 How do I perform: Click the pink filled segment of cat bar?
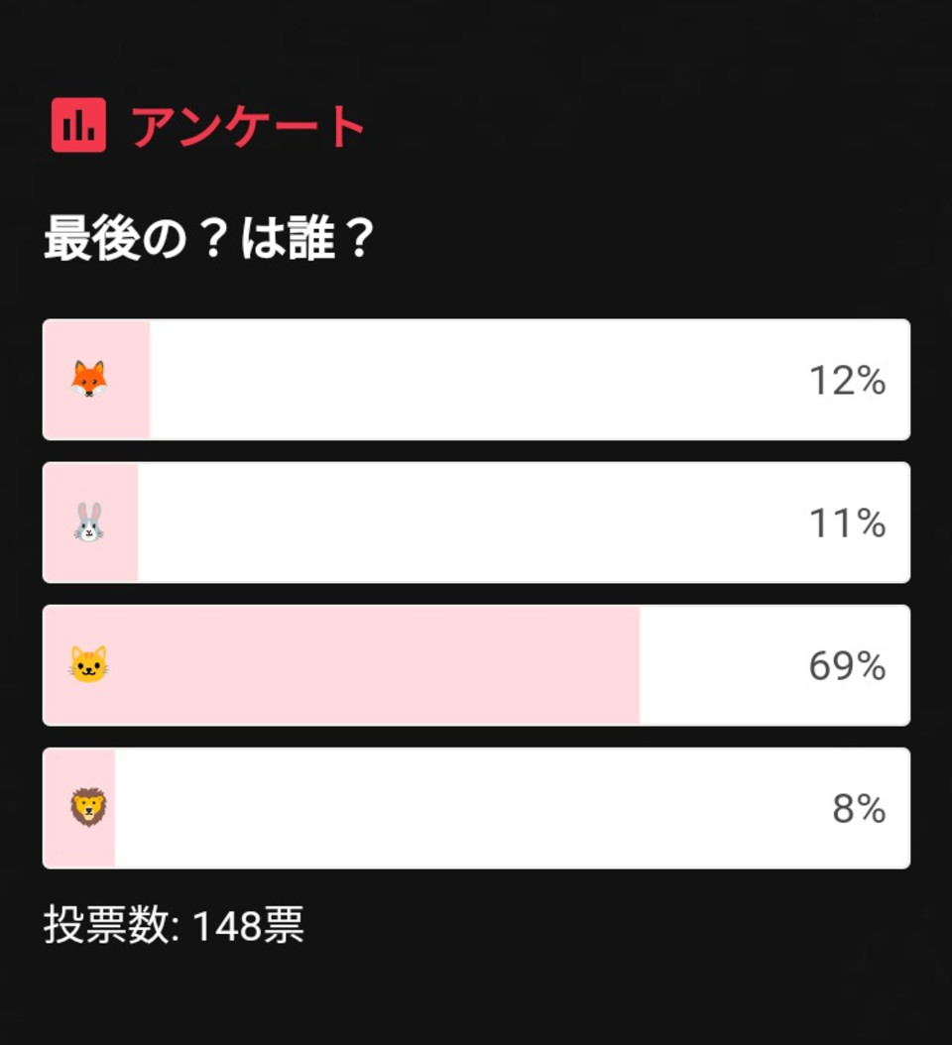pos(341,665)
